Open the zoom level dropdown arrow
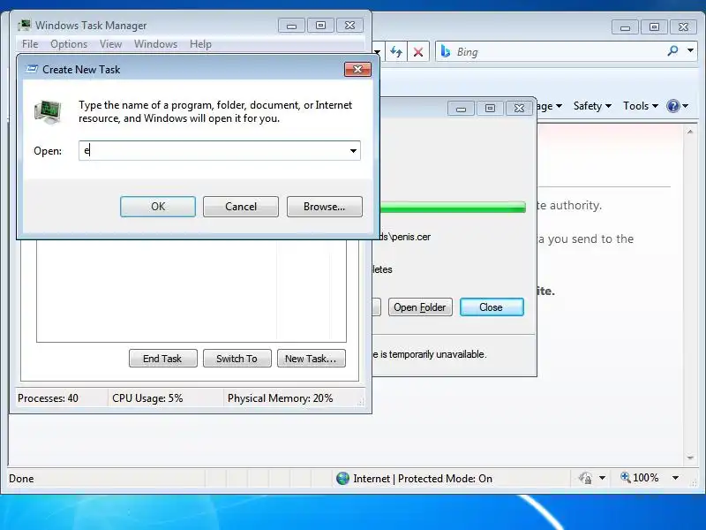This screenshot has width=706, height=530. [x=675, y=478]
